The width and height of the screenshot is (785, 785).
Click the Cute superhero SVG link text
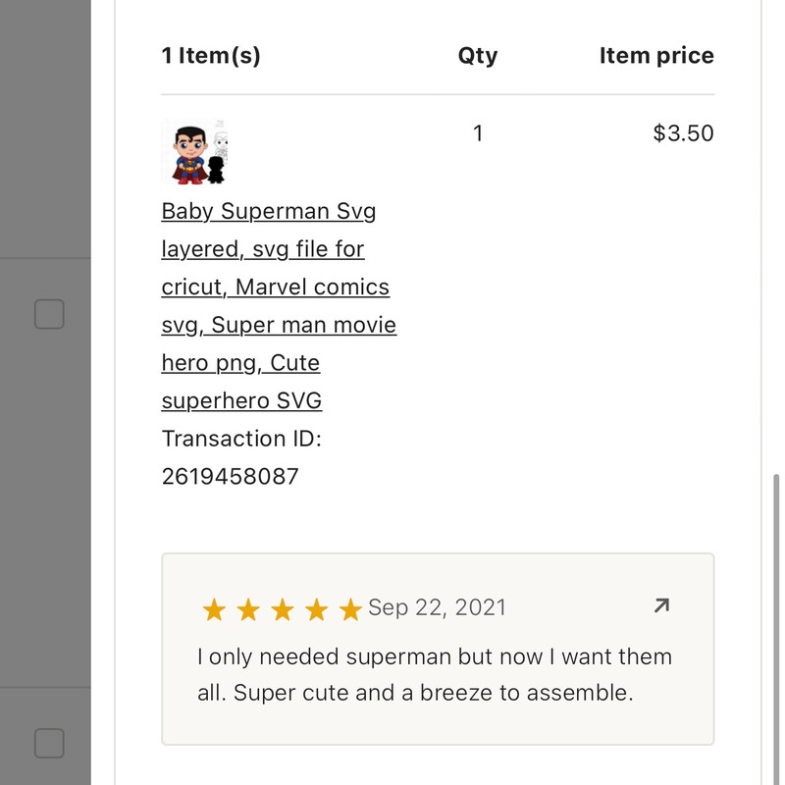241,400
